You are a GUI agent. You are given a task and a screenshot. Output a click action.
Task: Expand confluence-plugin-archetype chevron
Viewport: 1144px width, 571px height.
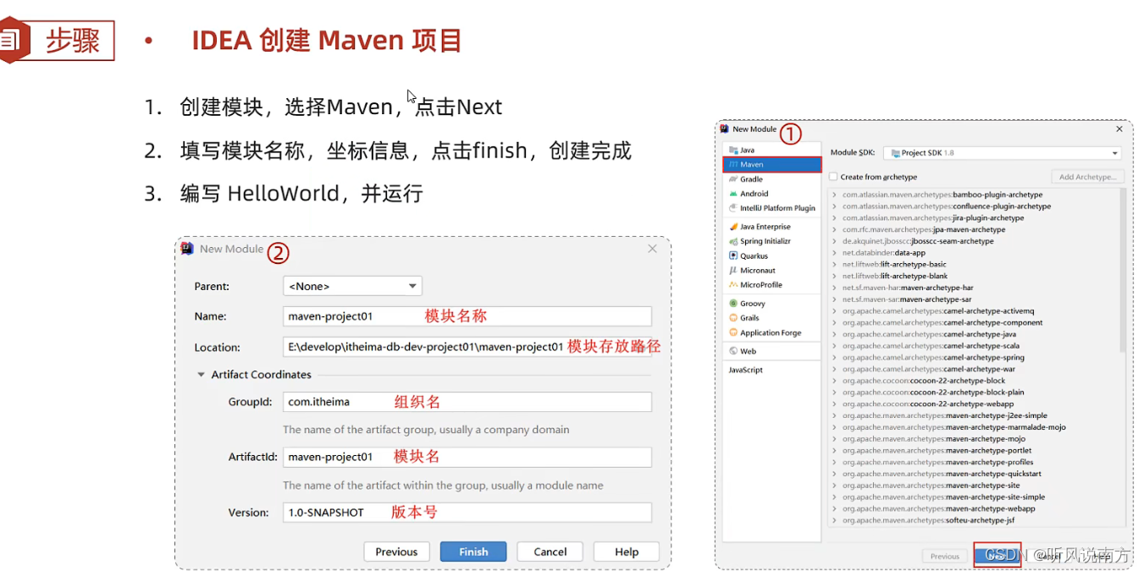(834, 206)
